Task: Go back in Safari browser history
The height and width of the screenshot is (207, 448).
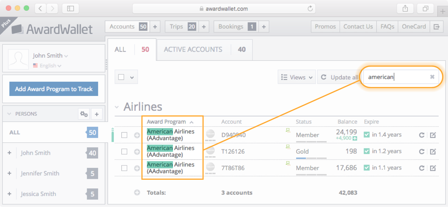Action: coord(40,9)
